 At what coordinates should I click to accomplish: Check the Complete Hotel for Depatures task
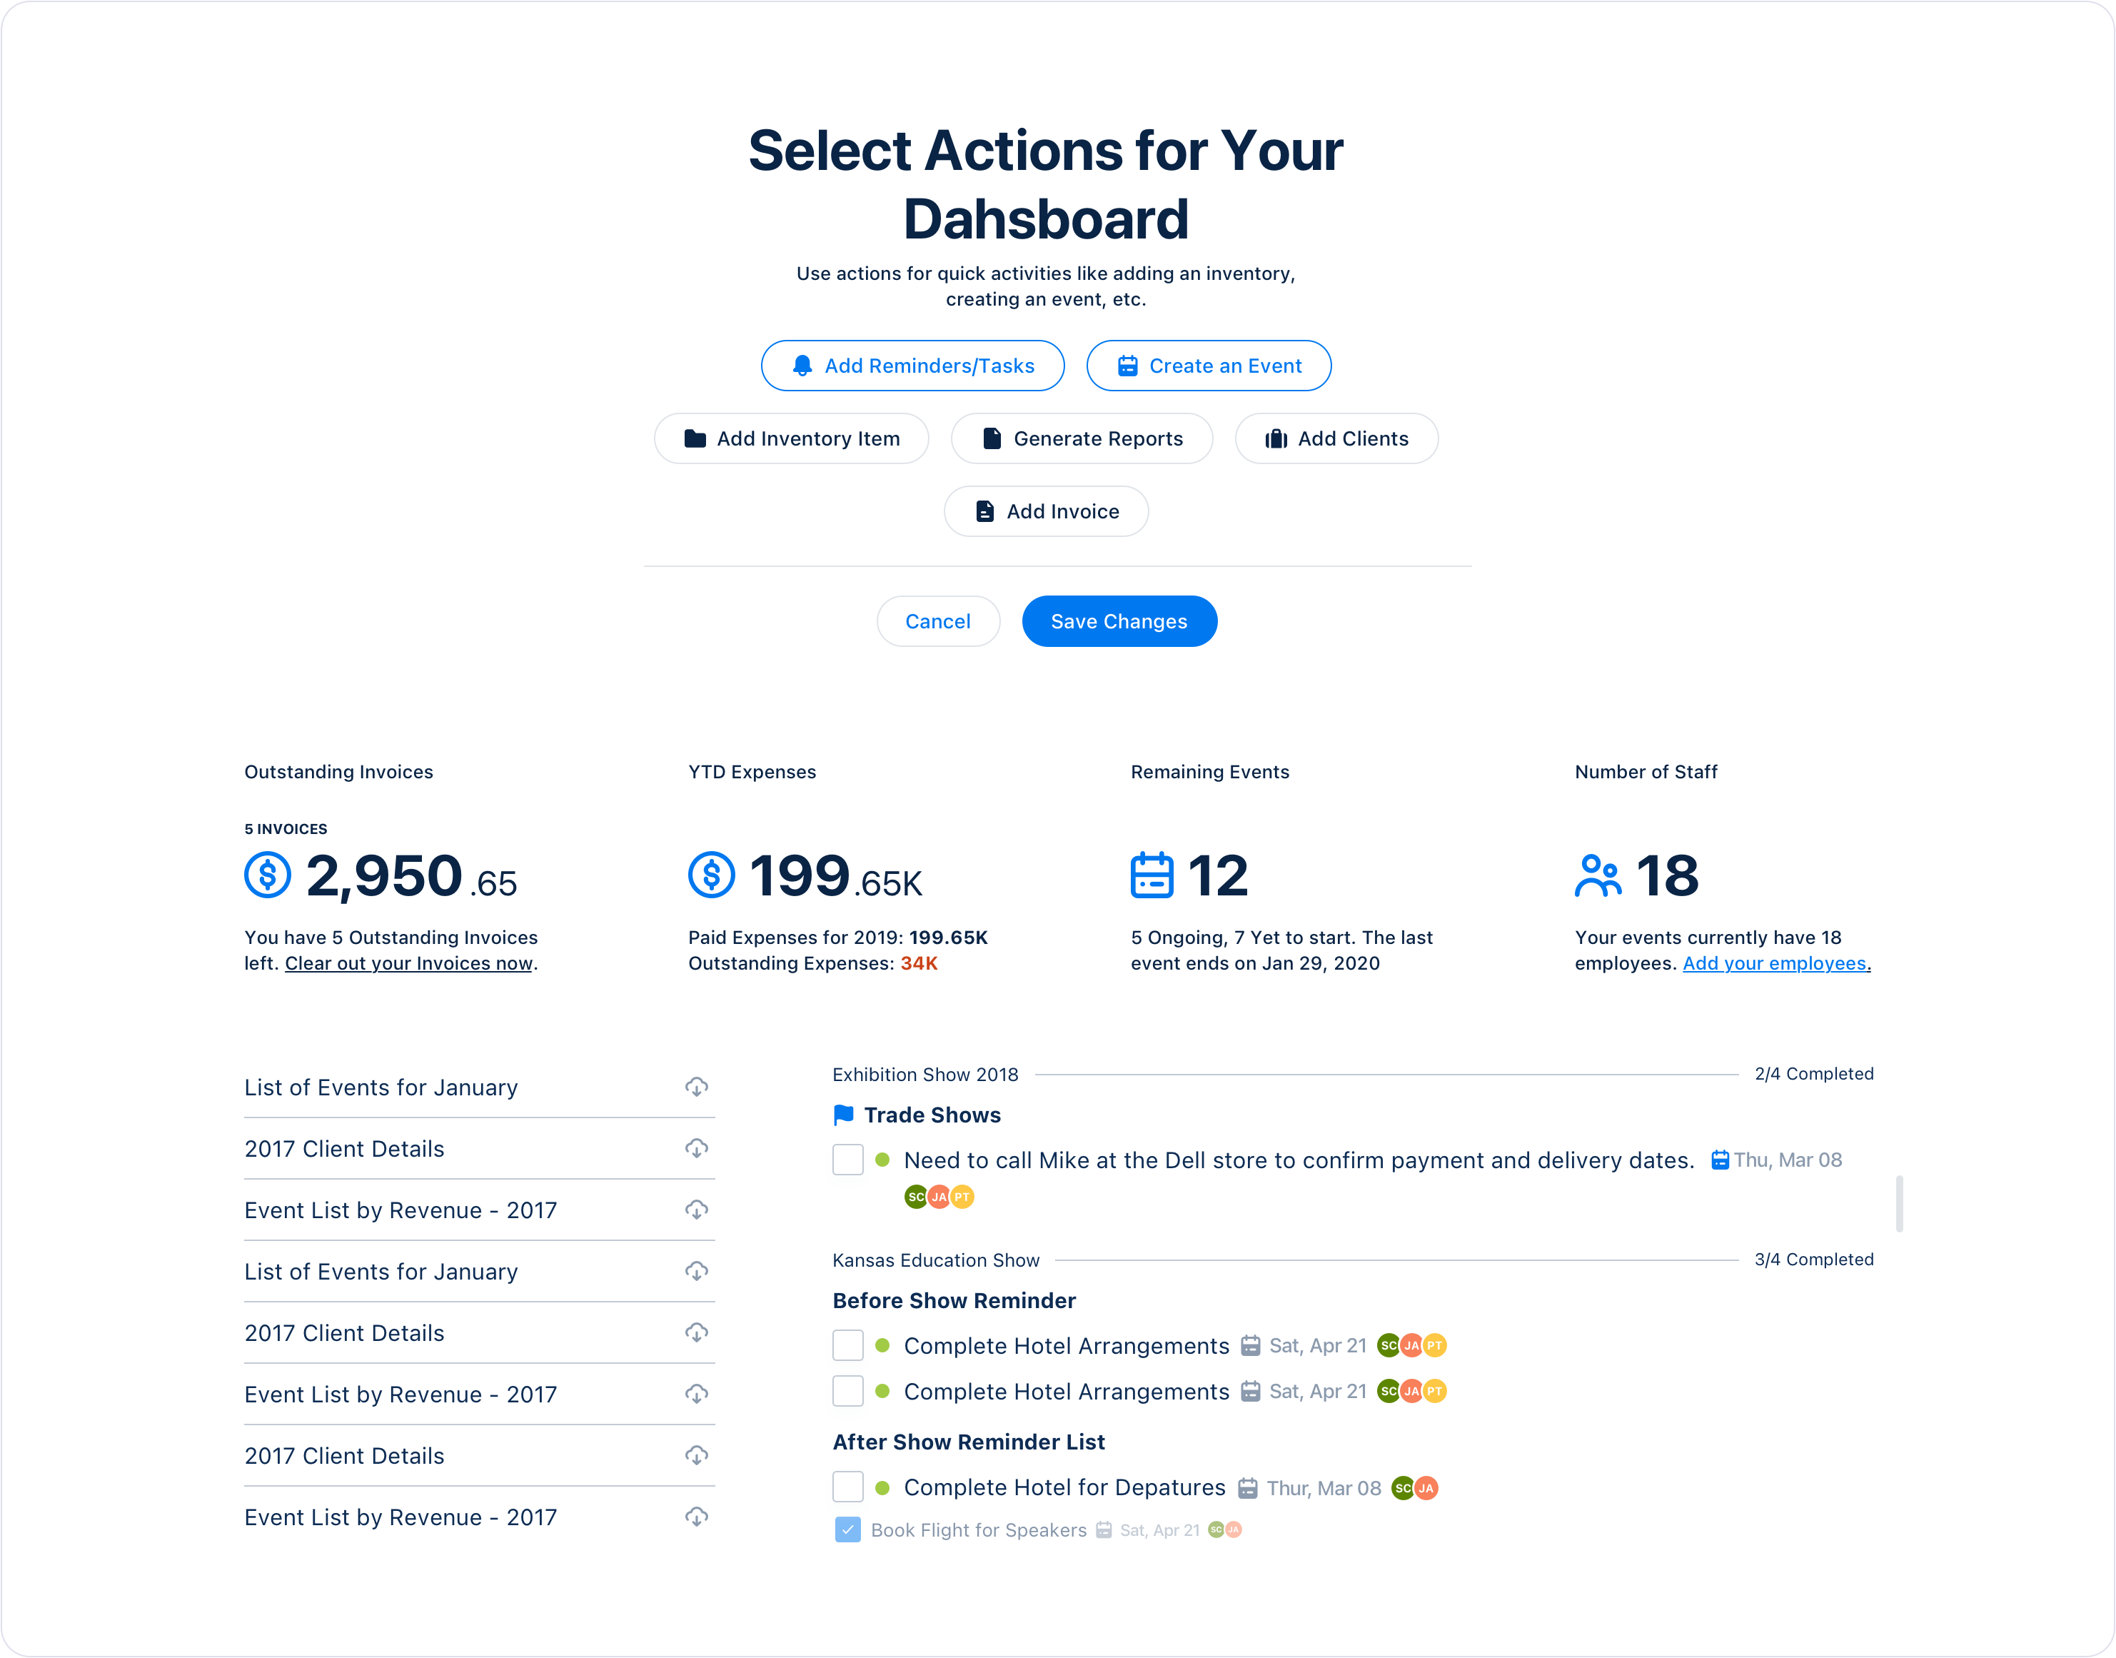[847, 1486]
